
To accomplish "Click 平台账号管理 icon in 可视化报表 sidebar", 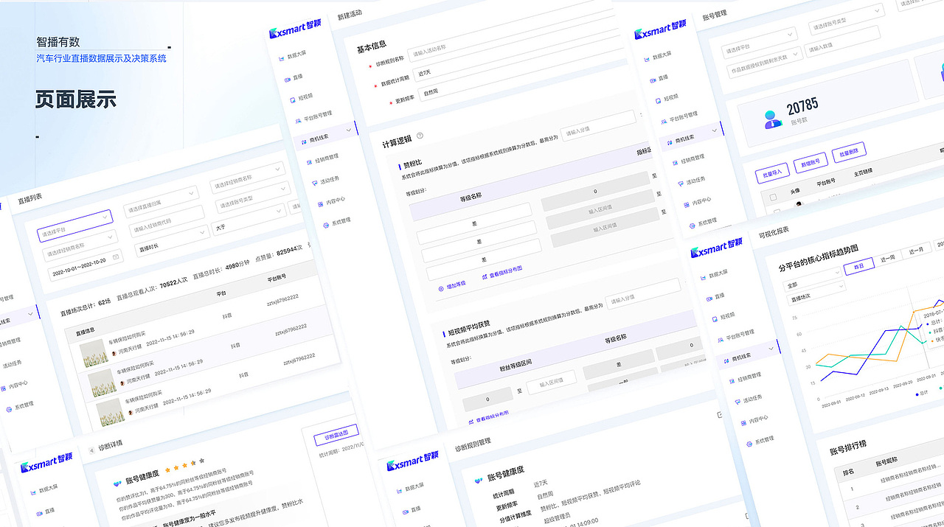I will [x=720, y=338].
